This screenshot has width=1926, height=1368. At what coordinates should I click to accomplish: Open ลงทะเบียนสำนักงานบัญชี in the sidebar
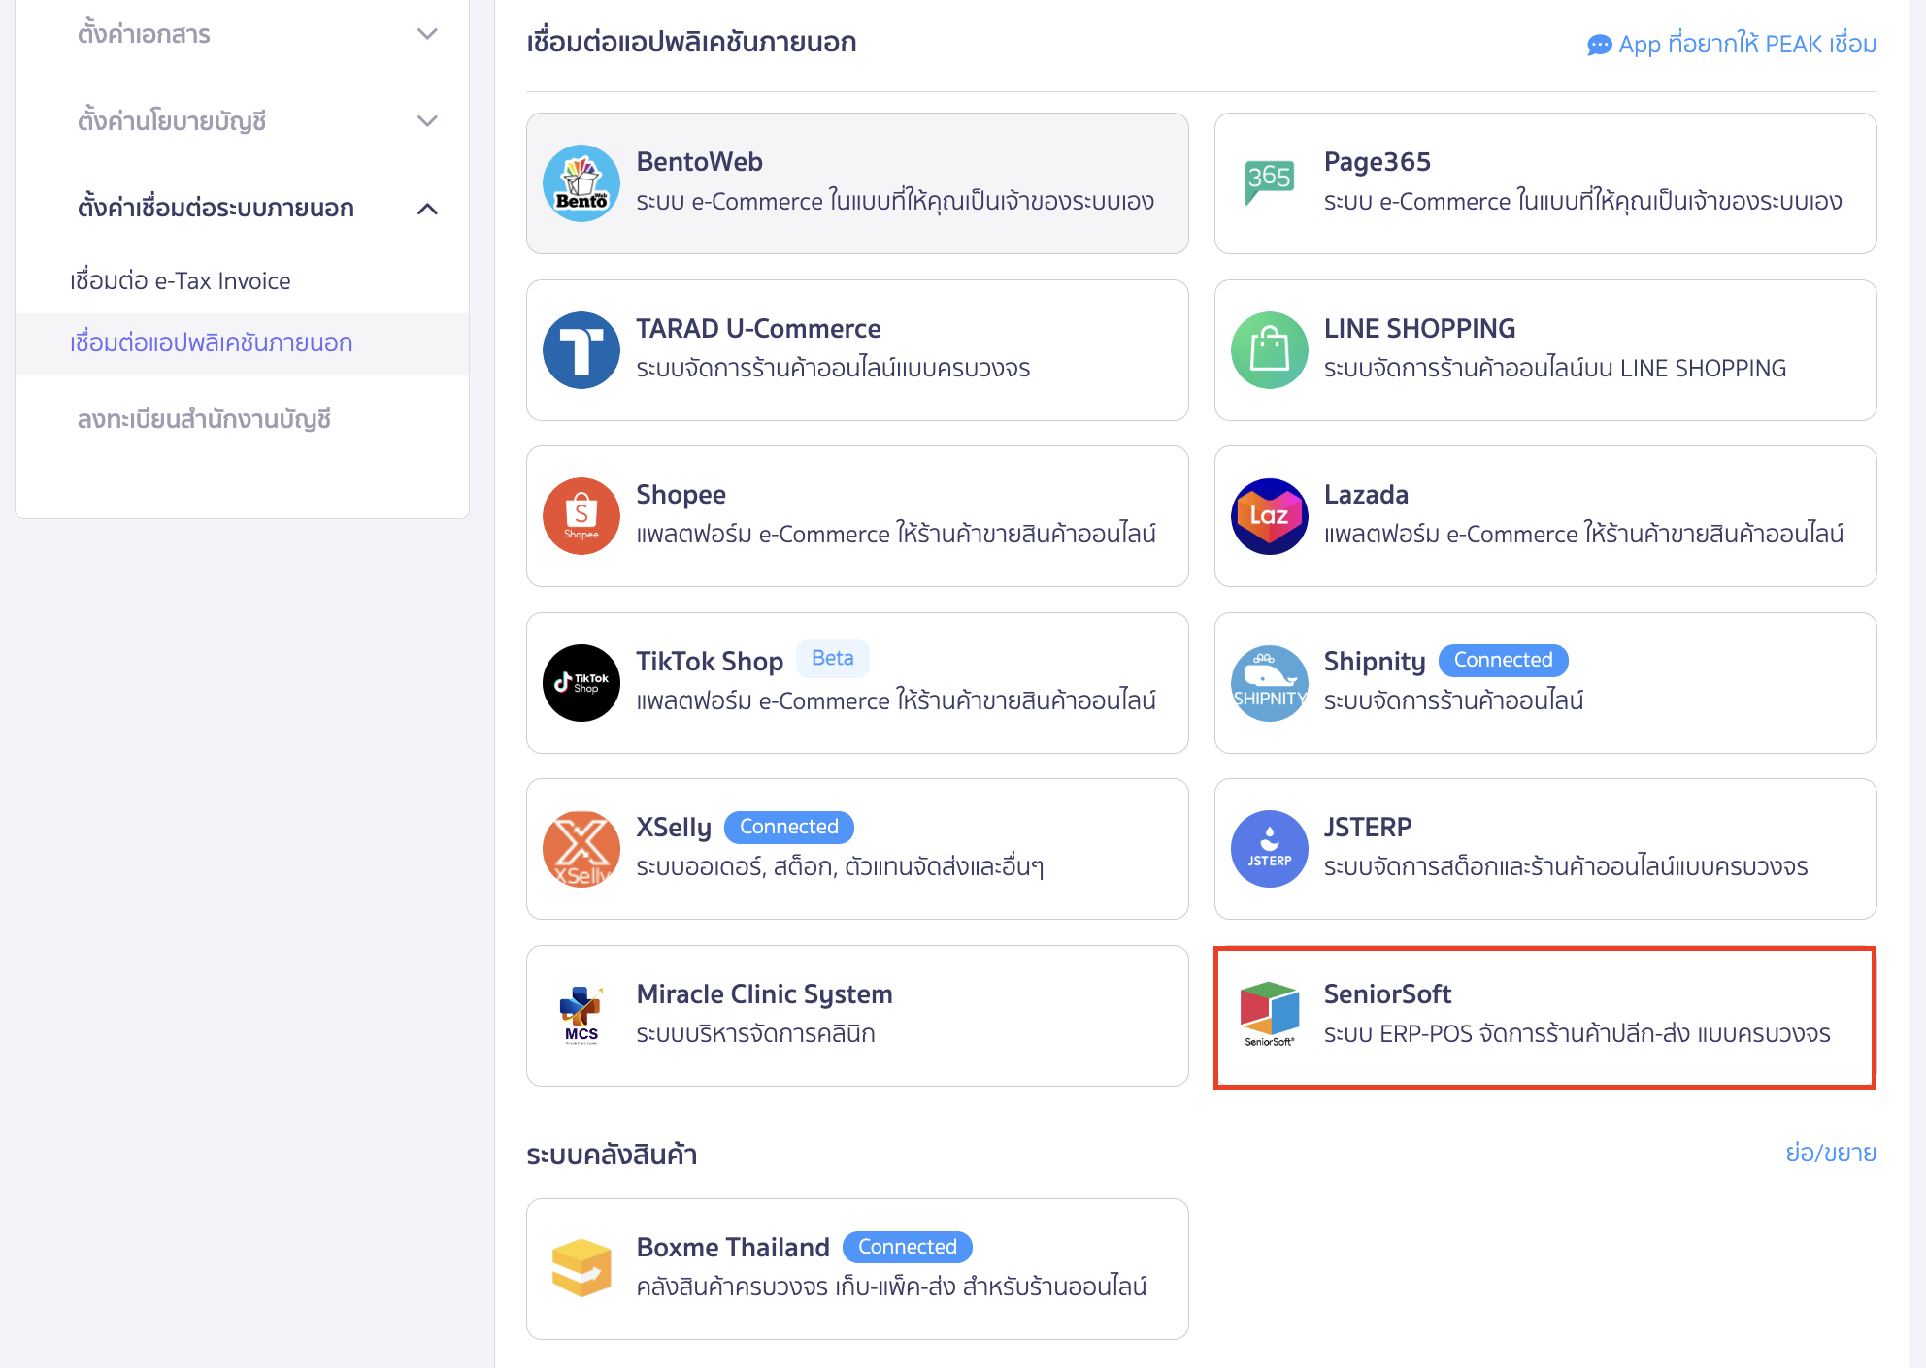[204, 419]
